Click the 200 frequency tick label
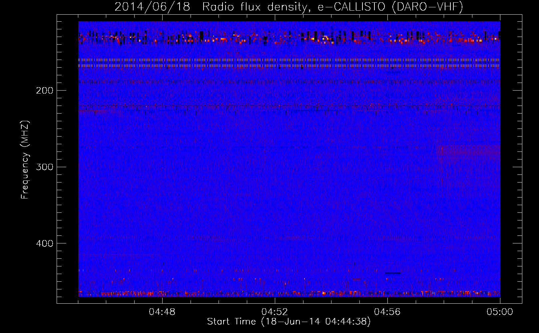Image resolution: width=539 pixels, height=333 pixels. tap(44, 91)
